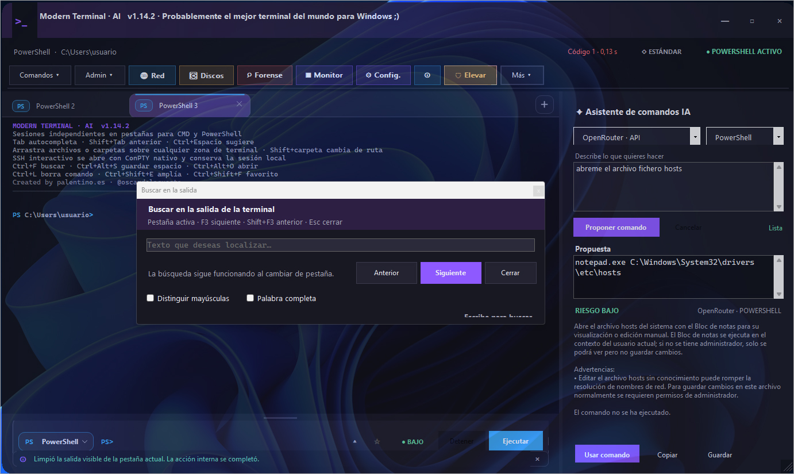Click the PS badge on PowerShell 3 tab

point(144,106)
